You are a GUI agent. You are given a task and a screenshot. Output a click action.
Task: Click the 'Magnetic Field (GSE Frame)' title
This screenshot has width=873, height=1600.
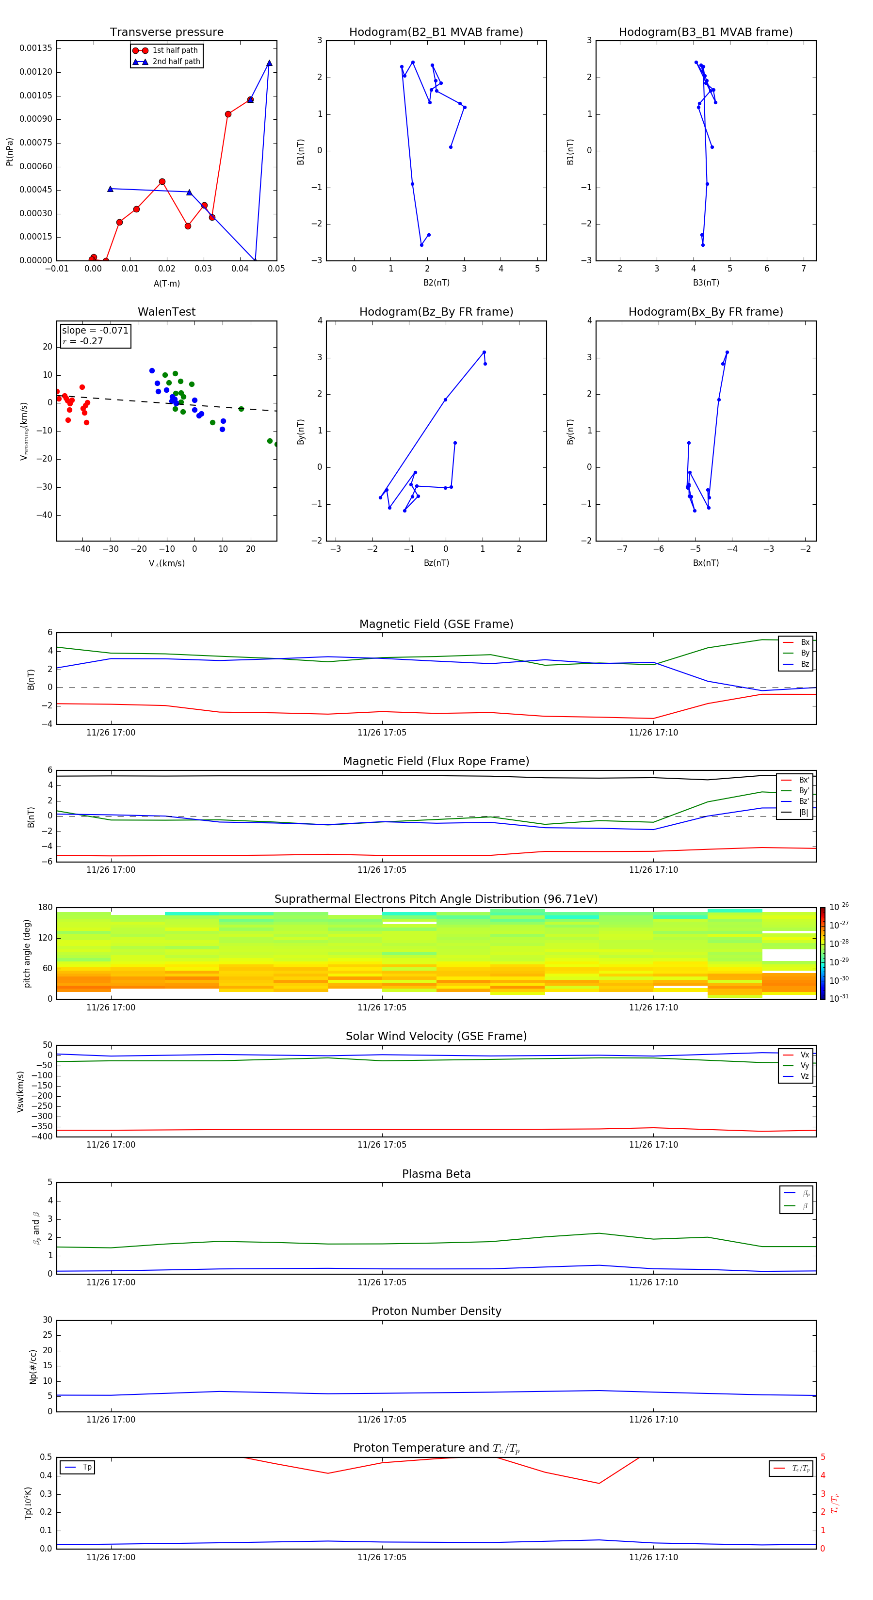tap(436, 624)
